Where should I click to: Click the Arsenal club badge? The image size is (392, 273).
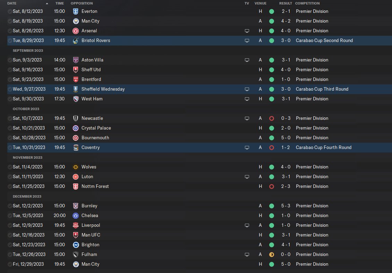[76, 31]
